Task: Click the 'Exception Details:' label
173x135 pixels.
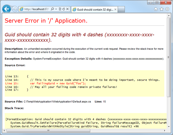Action: pyautogui.click(x=18, y=59)
